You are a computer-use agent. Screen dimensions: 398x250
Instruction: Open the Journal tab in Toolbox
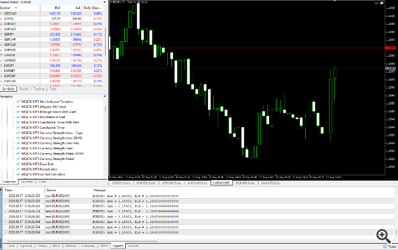pos(133,246)
